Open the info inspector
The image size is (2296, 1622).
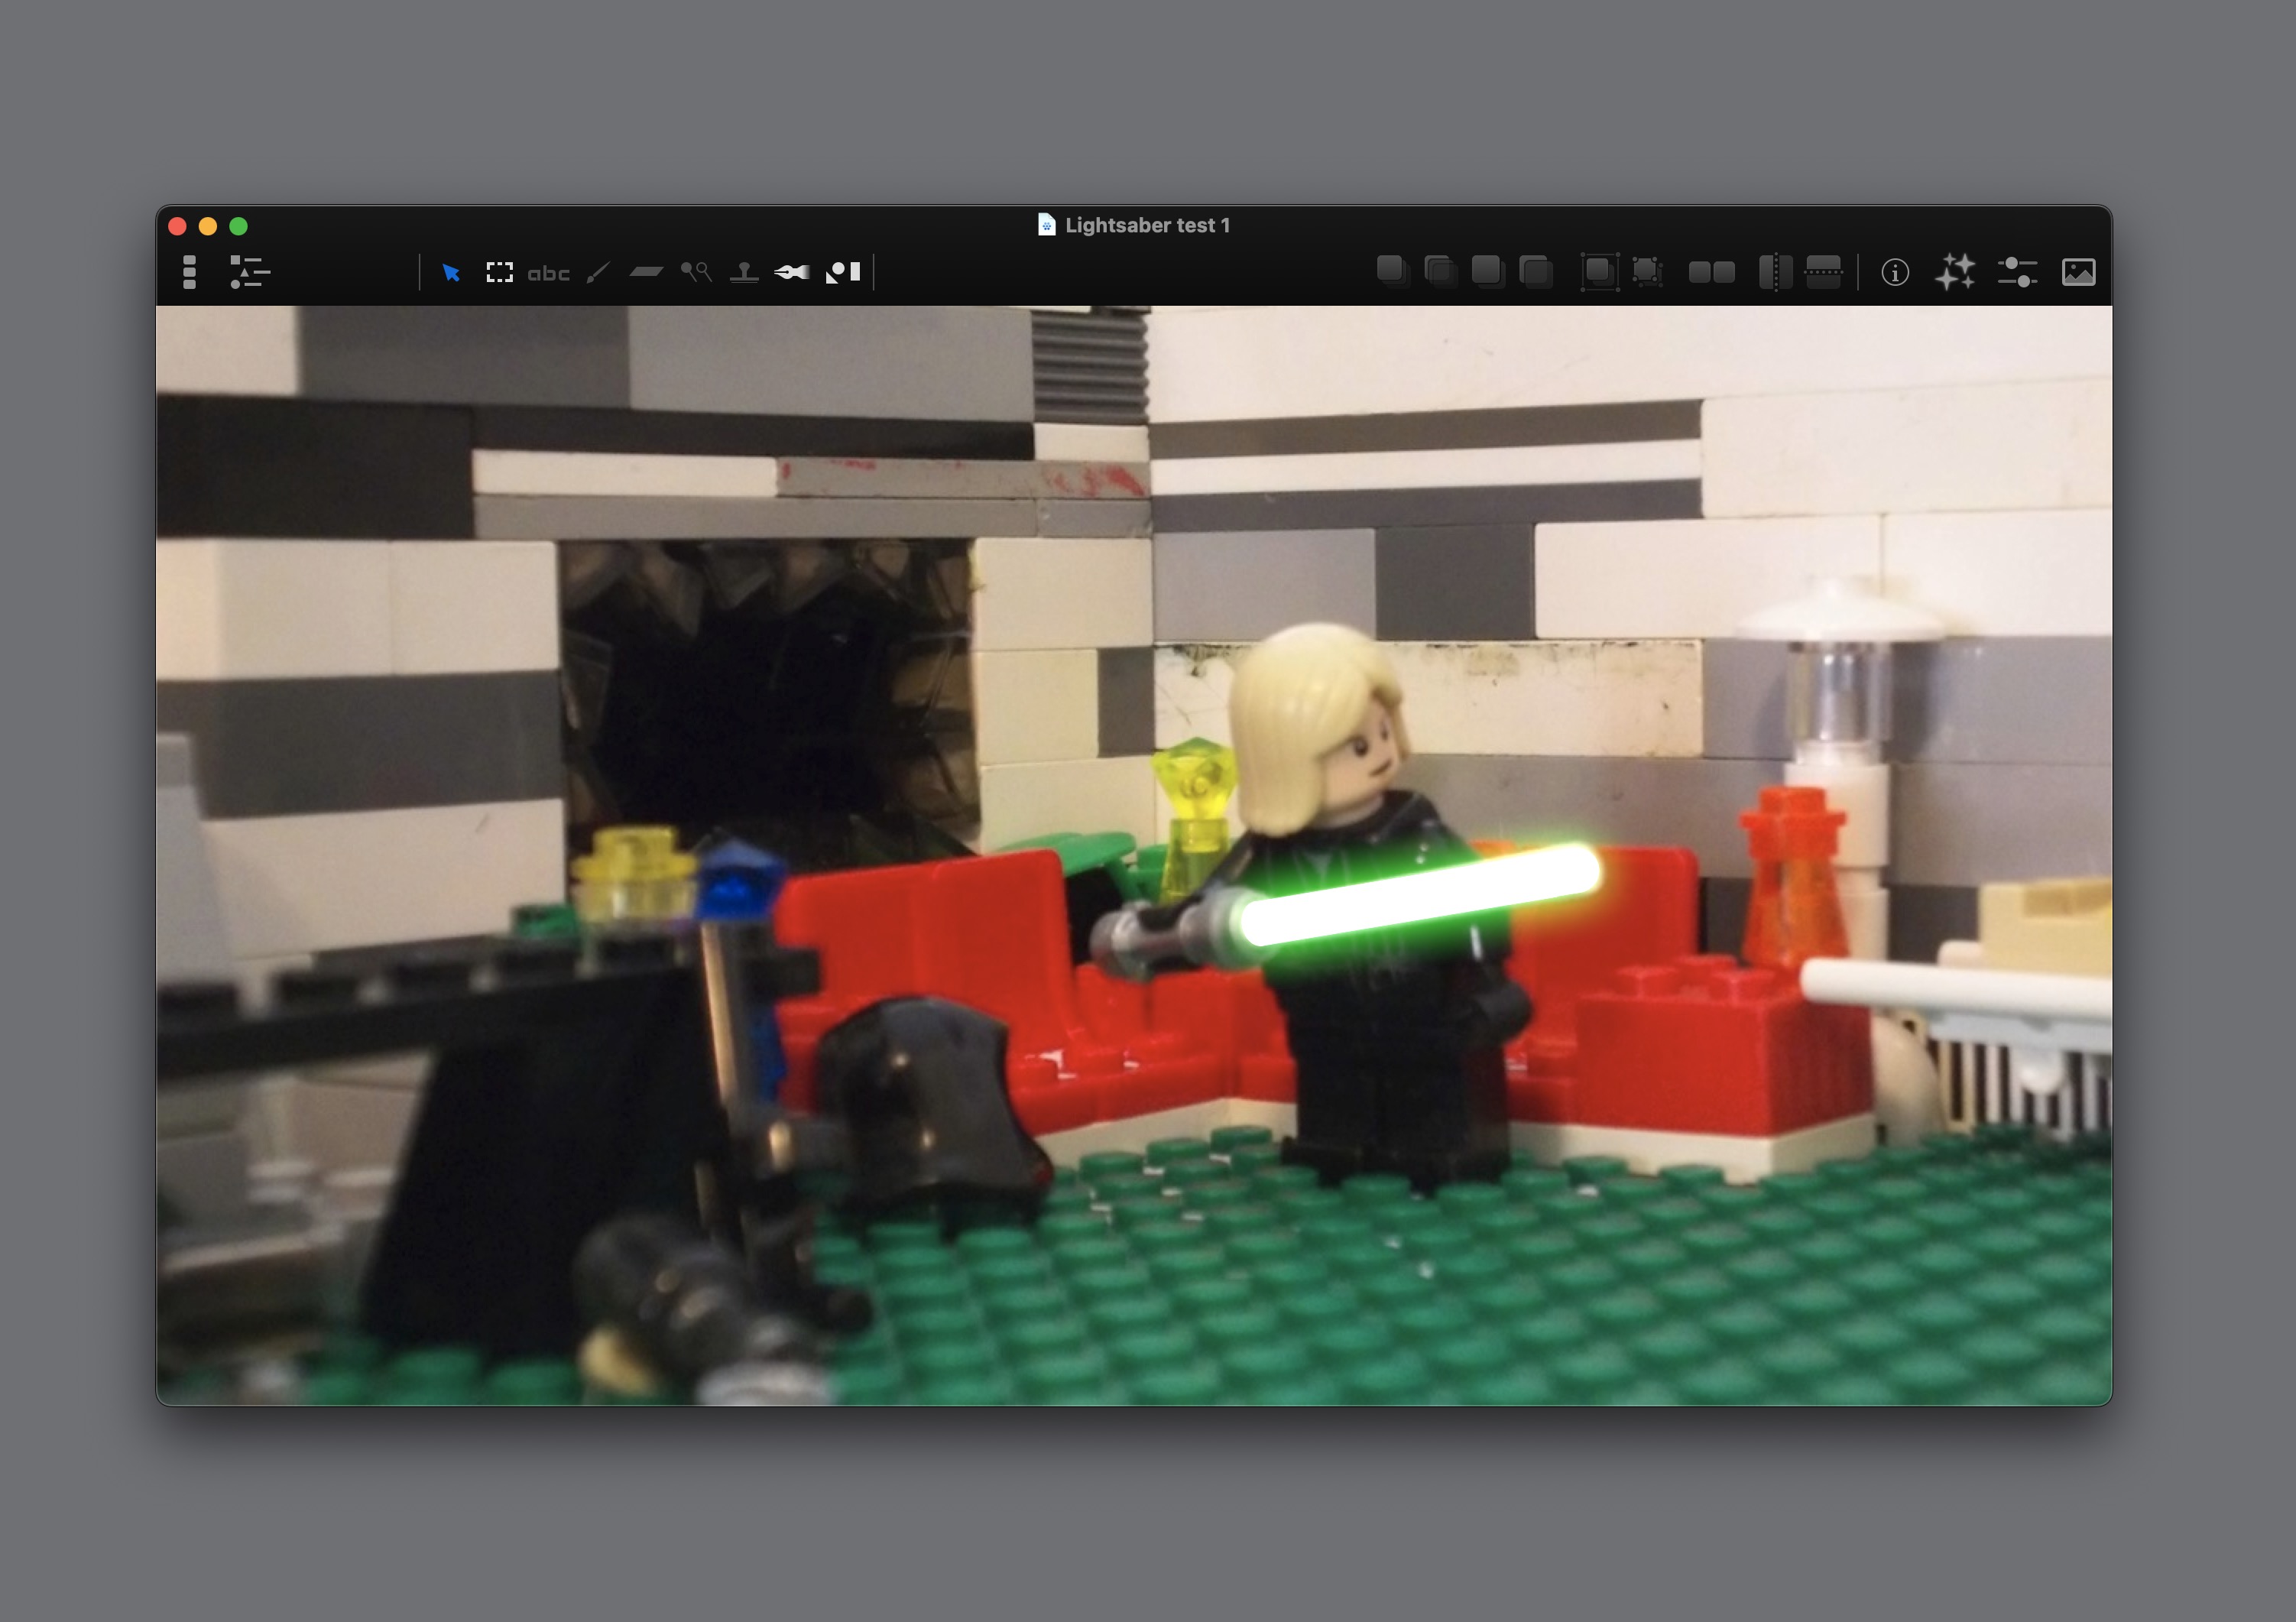(1894, 272)
